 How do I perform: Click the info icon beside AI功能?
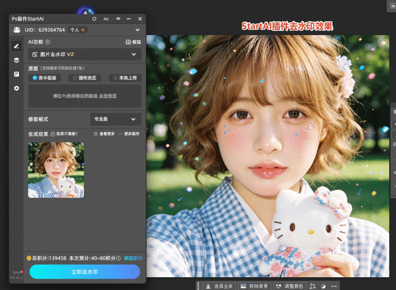48,42
